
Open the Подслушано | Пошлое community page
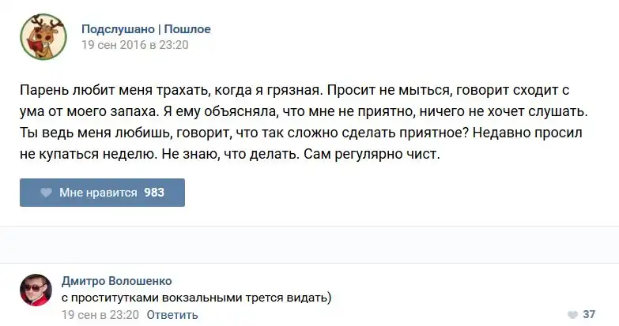(146, 29)
